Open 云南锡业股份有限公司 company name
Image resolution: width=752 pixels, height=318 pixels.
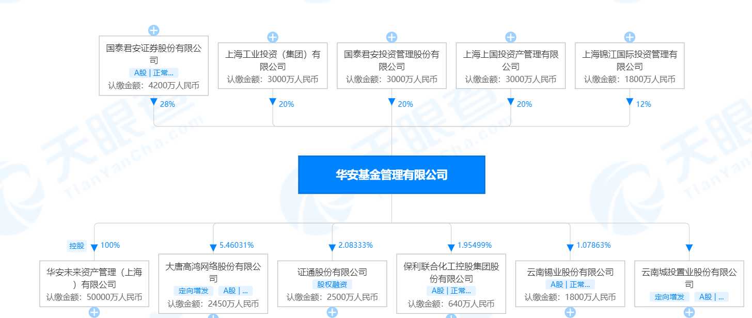(570, 272)
